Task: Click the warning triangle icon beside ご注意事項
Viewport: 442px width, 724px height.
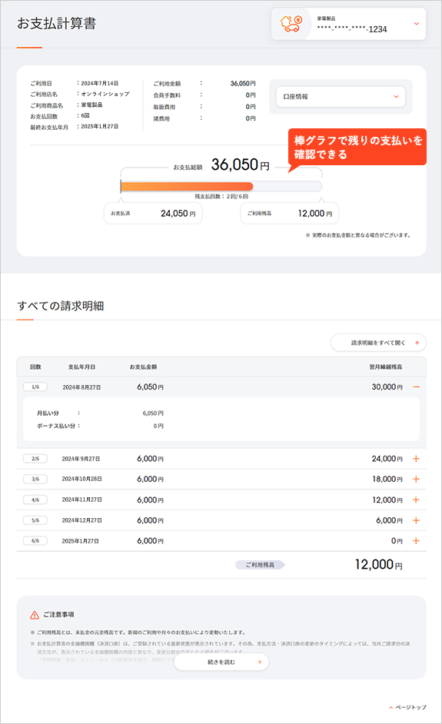Action: pyautogui.click(x=35, y=615)
